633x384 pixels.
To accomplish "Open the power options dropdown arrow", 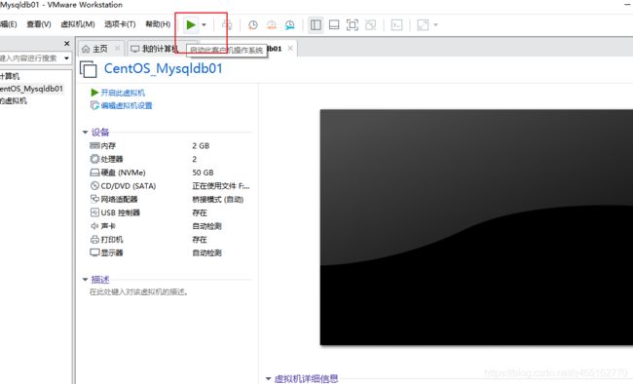I will (x=204, y=25).
